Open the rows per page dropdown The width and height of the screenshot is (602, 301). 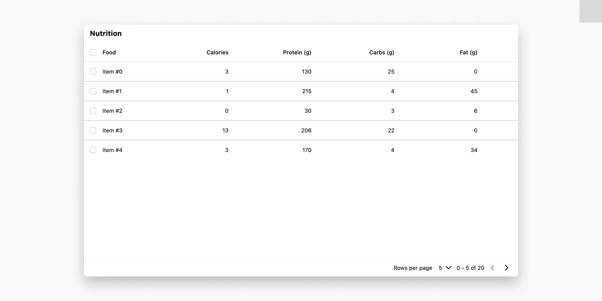[x=445, y=268]
